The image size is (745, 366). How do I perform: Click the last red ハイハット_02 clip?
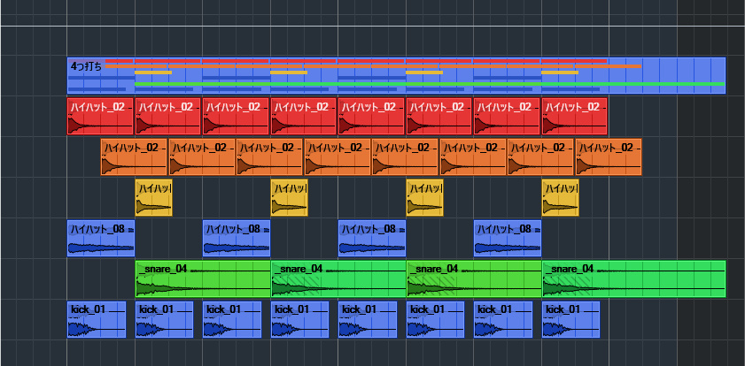[x=575, y=117]
